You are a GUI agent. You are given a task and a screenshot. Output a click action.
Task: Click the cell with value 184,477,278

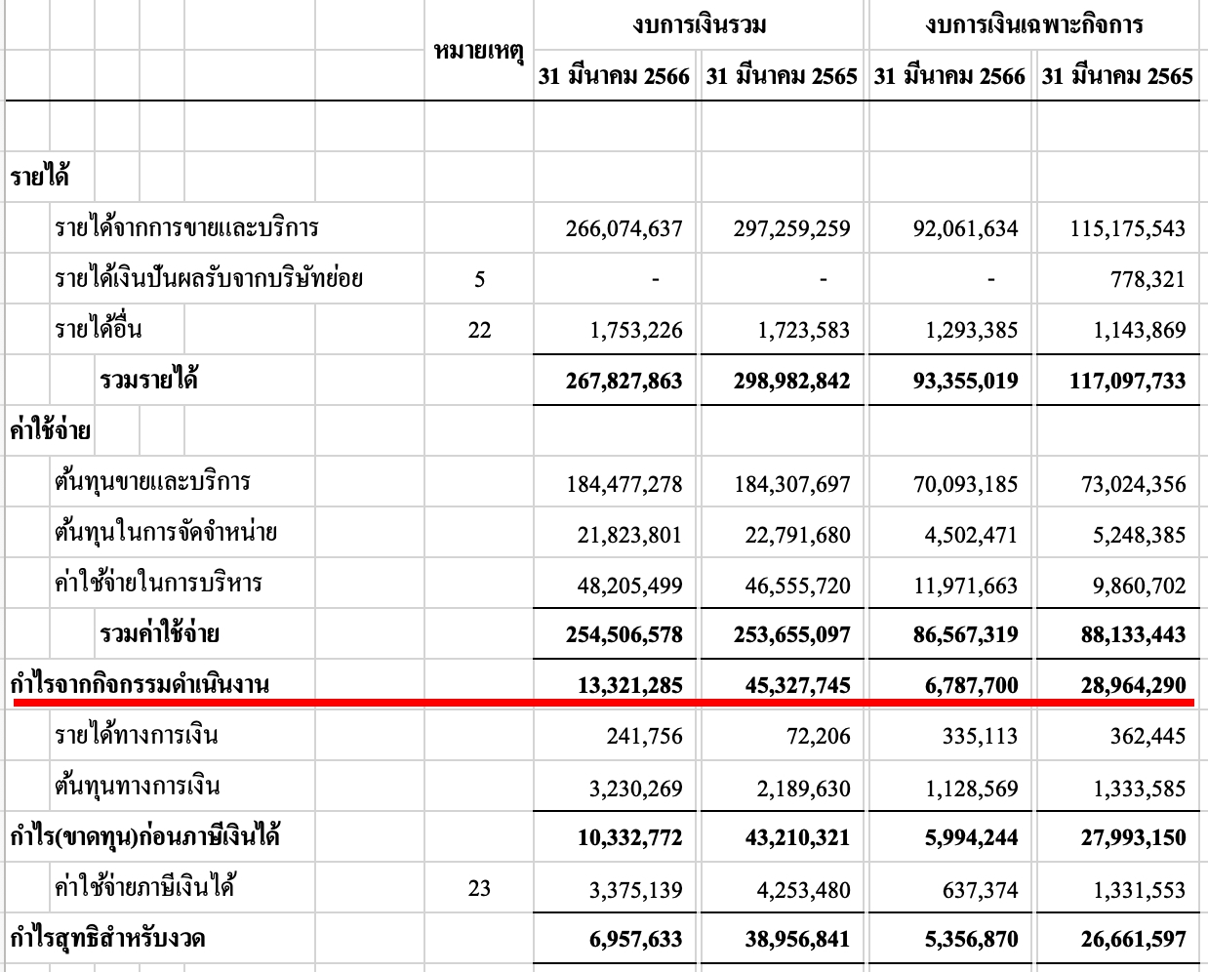pyautogui.click(x=624, y=483)
